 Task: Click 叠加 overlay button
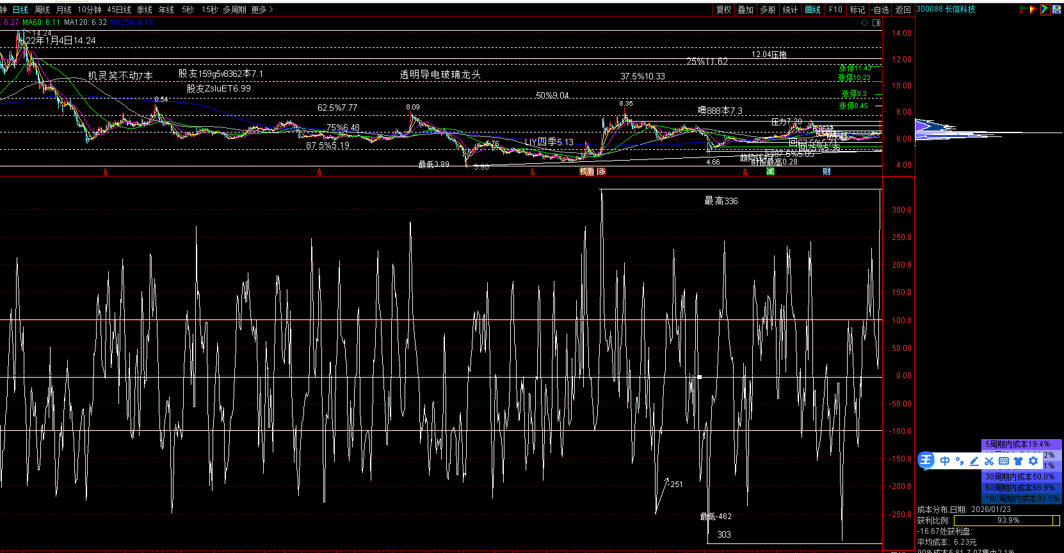(746, 10)
